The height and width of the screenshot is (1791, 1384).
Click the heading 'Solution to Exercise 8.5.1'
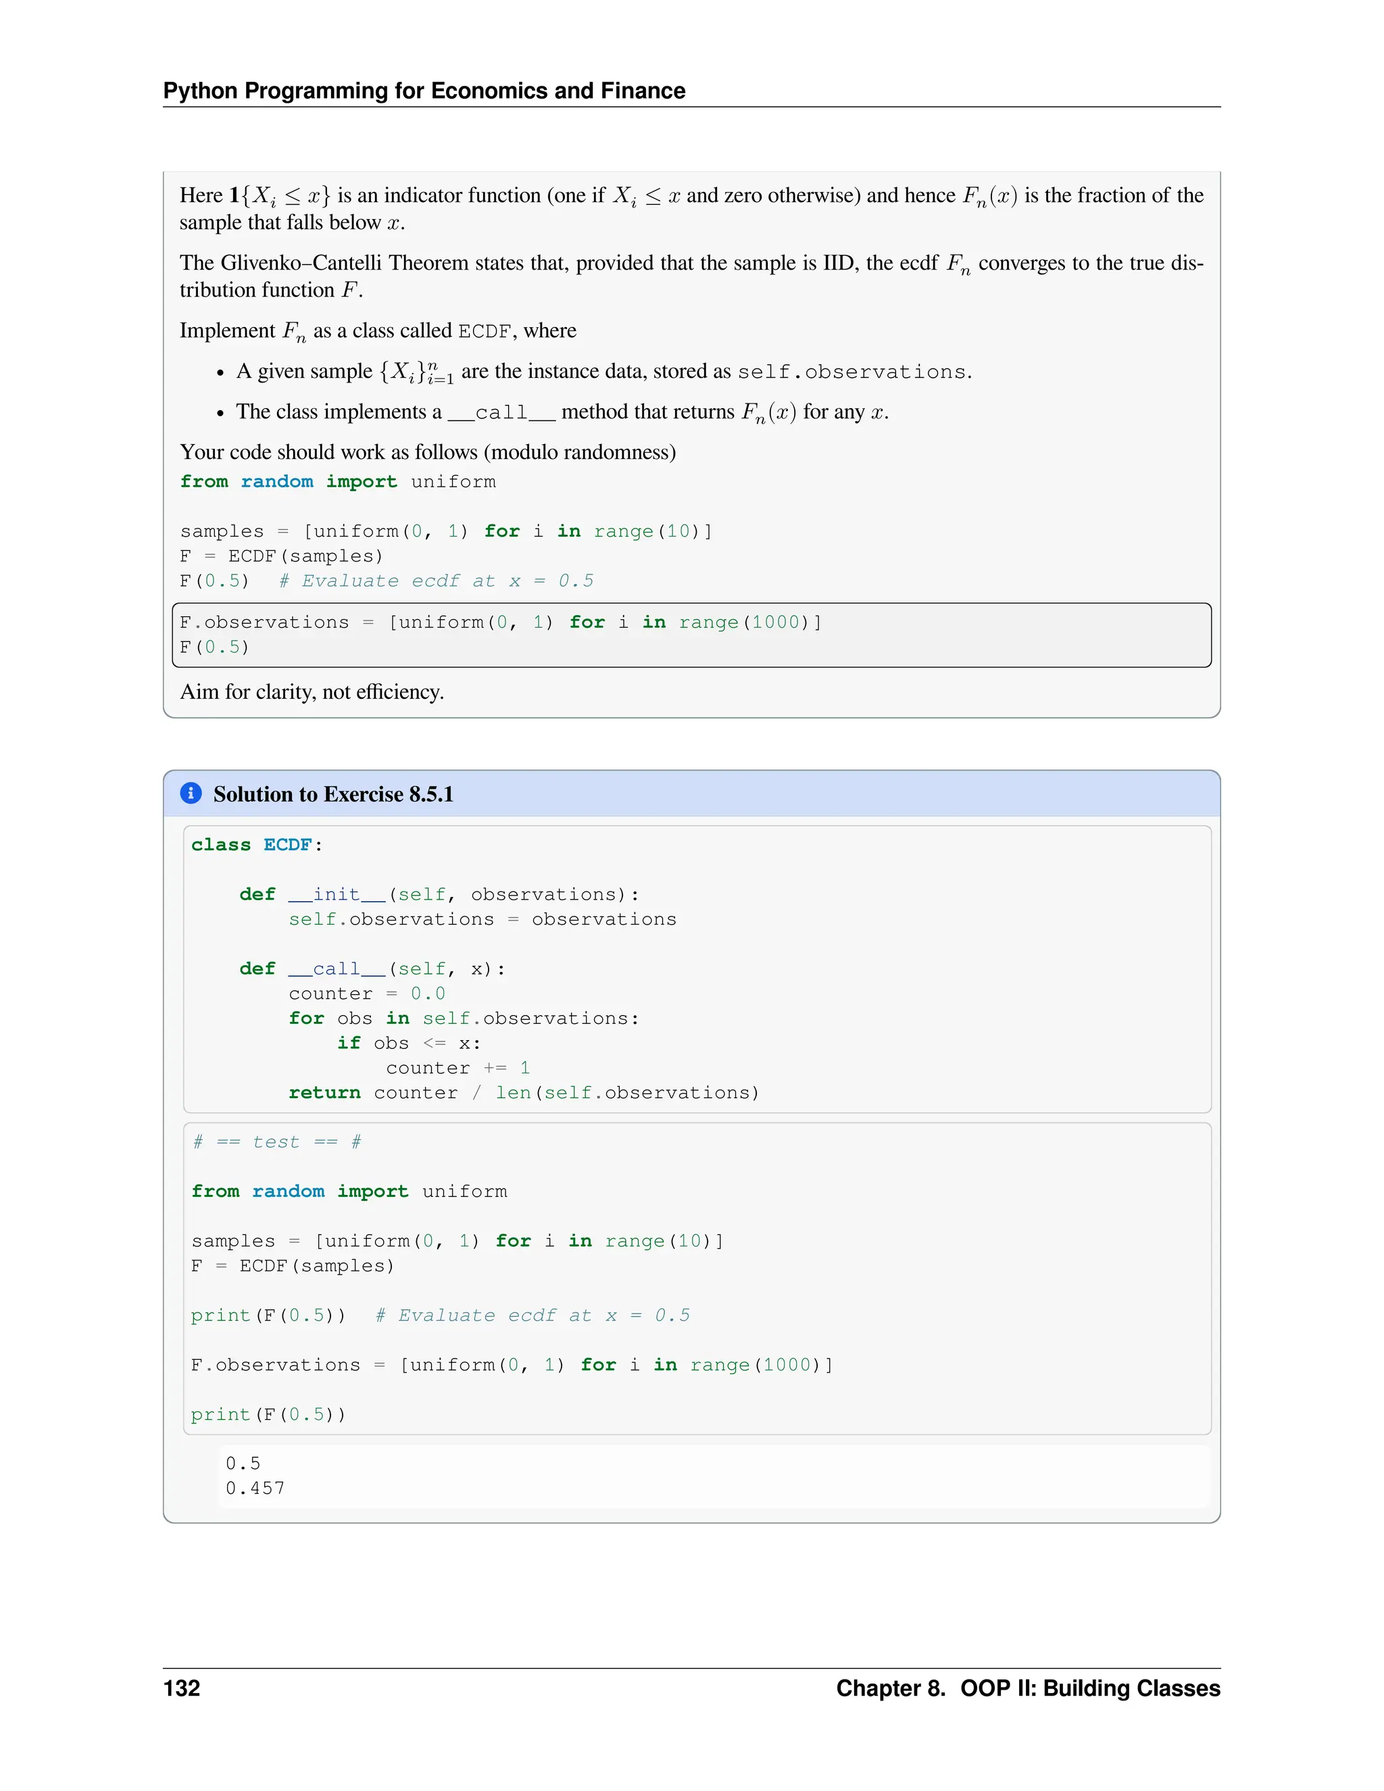point(333,794)
